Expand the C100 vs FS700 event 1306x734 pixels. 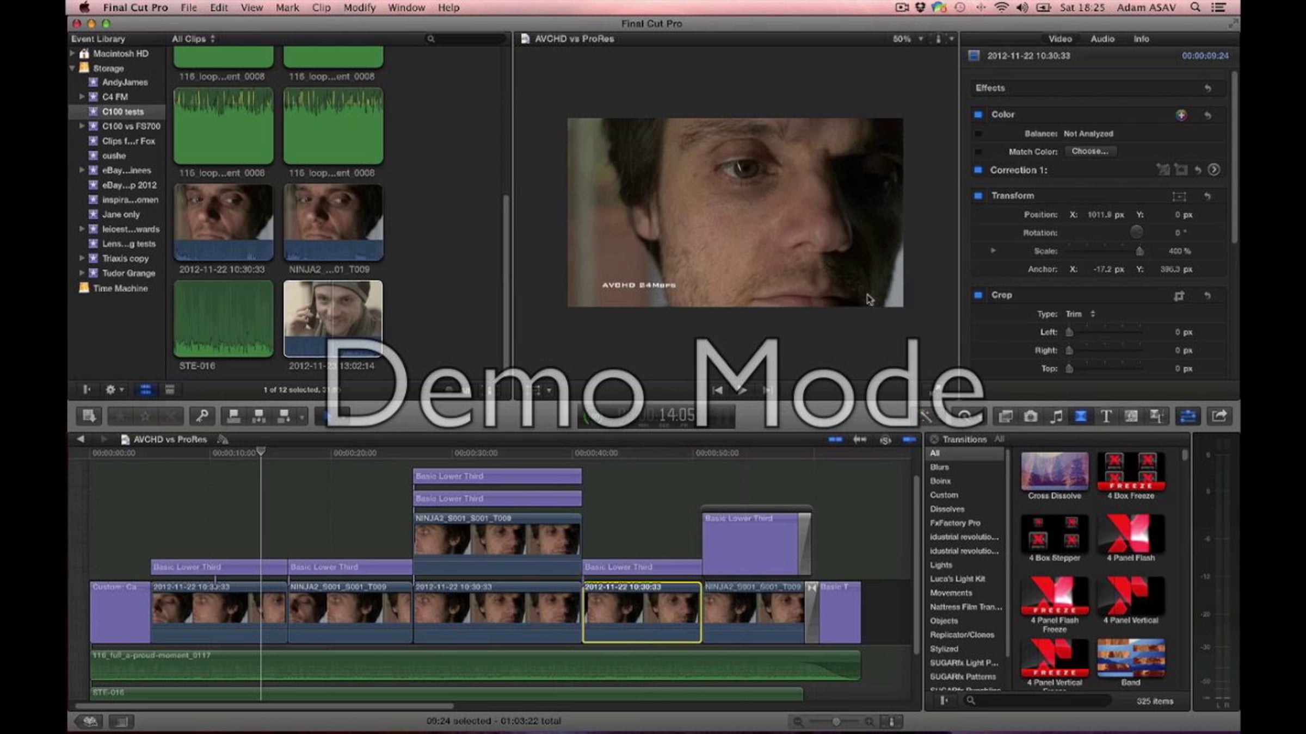tap(82, 126)
